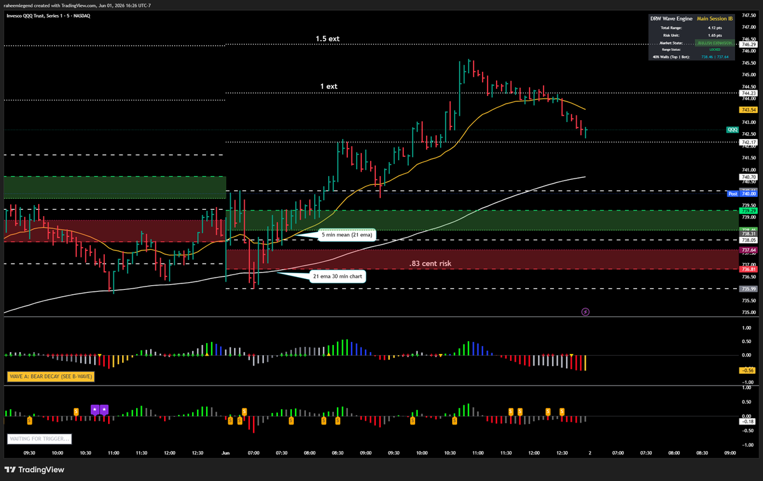Click the 'WAITING FOR TRIGGER...' status label
763x481 pixels.
click(39, 438)
